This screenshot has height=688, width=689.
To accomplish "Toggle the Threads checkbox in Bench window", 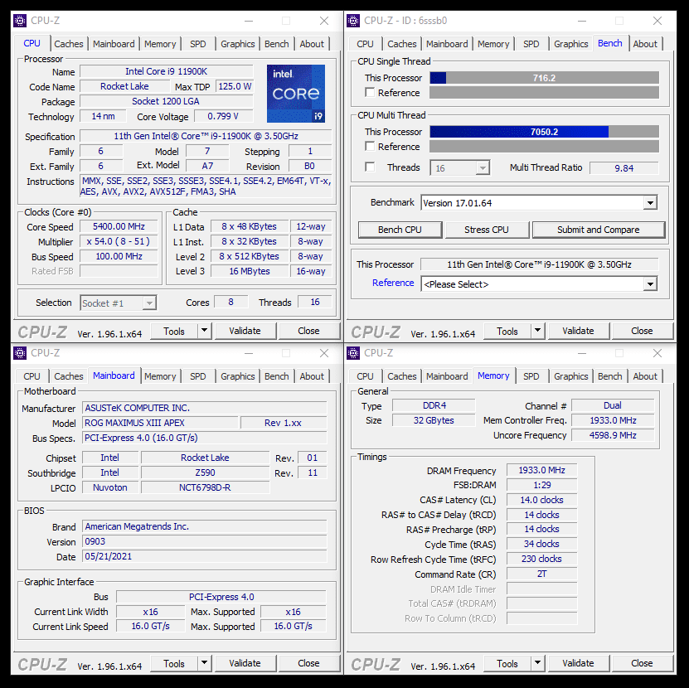I will tap(370, 167).
